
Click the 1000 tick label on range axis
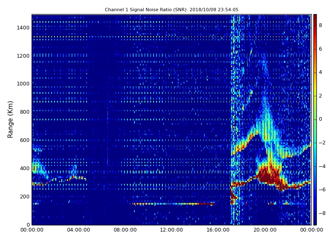tap(23, 84)
